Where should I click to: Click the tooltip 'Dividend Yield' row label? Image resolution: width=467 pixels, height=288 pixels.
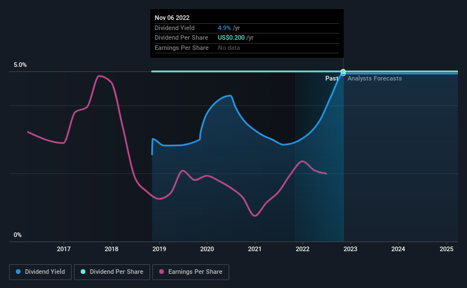pyautogui.click(x=175, y=28)
